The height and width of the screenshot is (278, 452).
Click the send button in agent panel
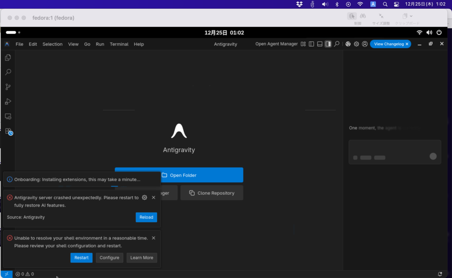(433, 156)
